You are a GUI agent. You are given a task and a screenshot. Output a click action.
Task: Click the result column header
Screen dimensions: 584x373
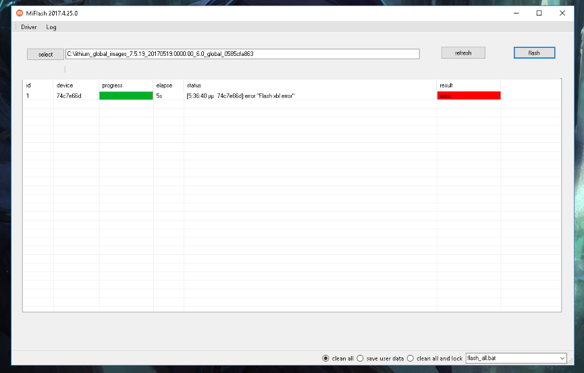pos(469,85)
